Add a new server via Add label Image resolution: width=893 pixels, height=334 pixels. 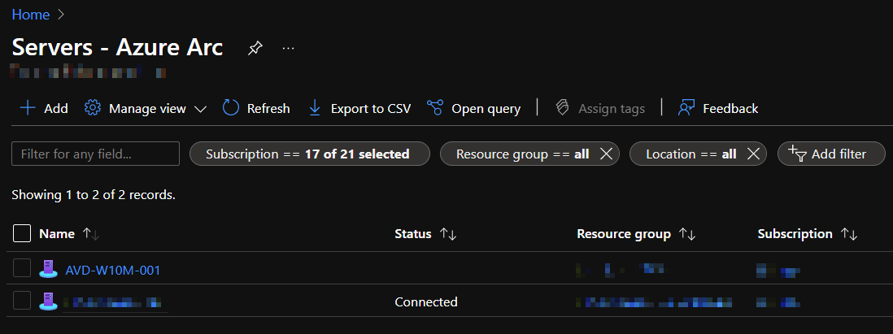[56, 108]
